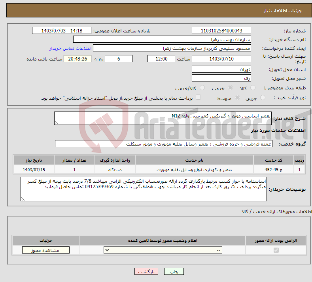Click the ردیف column header

click(x=299, y=160)
